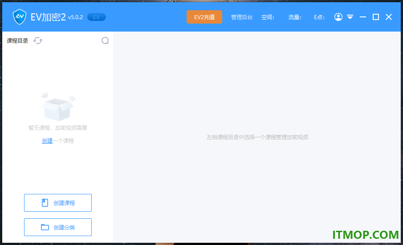Click the empty box placeholder image
The width and height of the screenshot is (403, 245).
[x=58, y=106]
